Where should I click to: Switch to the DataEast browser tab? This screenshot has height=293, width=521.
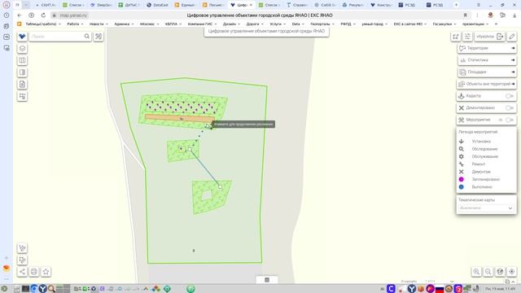point(157,5)
